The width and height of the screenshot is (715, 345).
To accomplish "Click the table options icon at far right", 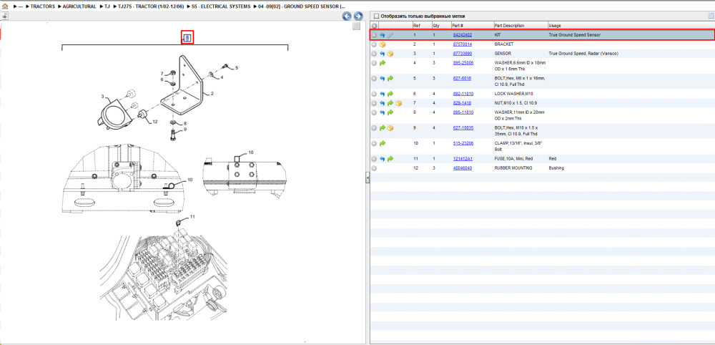I will click(710, 16).
